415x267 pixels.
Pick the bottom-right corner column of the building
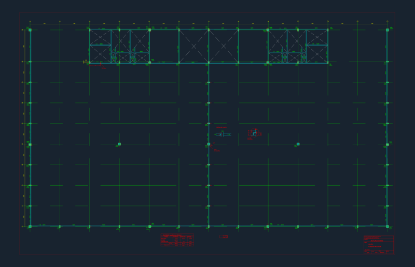[x=388, y=227]
